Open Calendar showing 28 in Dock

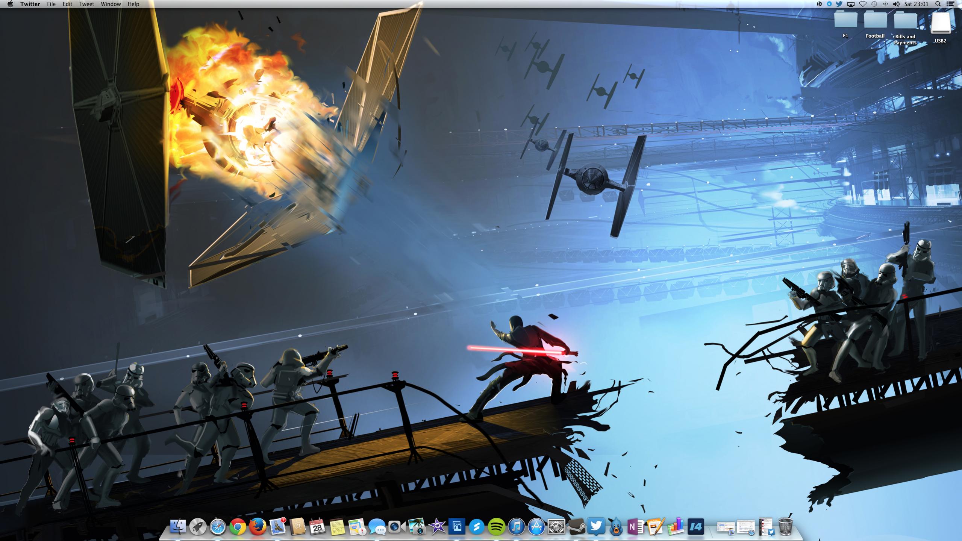[317, 527]
